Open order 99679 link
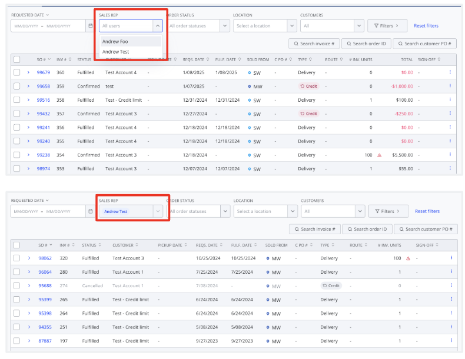Image resolution: width=465 pixels, height=359 pixels. click(x=44, y=72)
